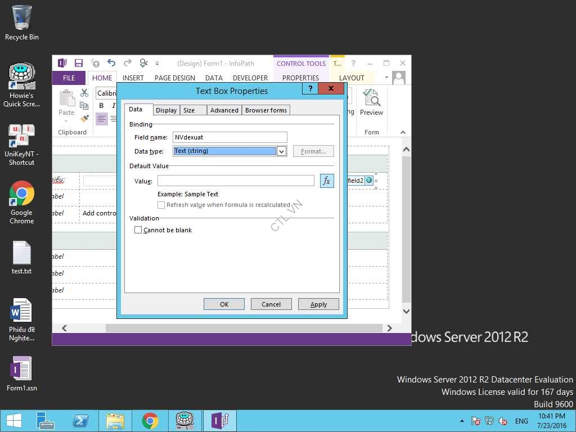Click the dialog Help question mark button

pyautogui.click(x=310, y=89)
